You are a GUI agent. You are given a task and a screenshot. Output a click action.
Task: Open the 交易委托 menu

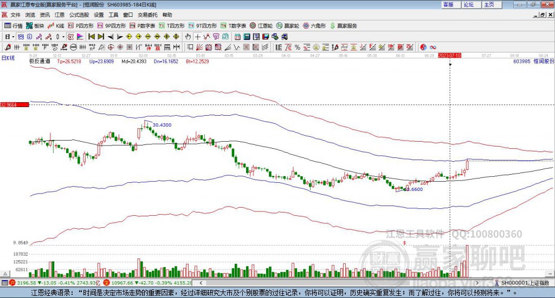[x=147, y=15]
